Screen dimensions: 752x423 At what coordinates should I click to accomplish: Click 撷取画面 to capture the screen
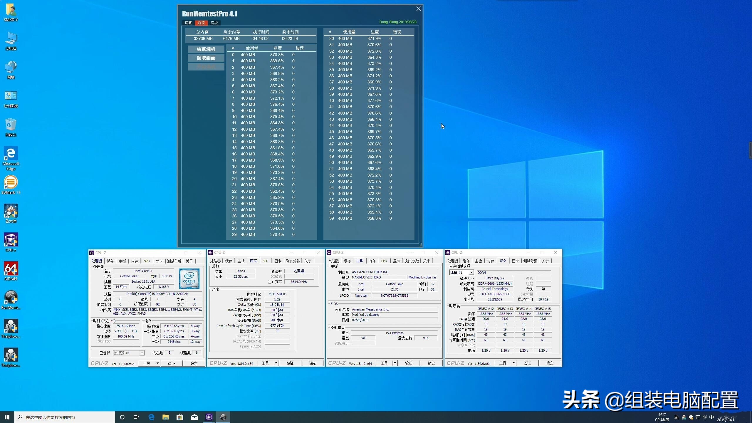pos(206,58)
